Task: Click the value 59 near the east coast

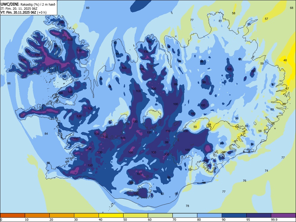Action: (x=262, y=63)
